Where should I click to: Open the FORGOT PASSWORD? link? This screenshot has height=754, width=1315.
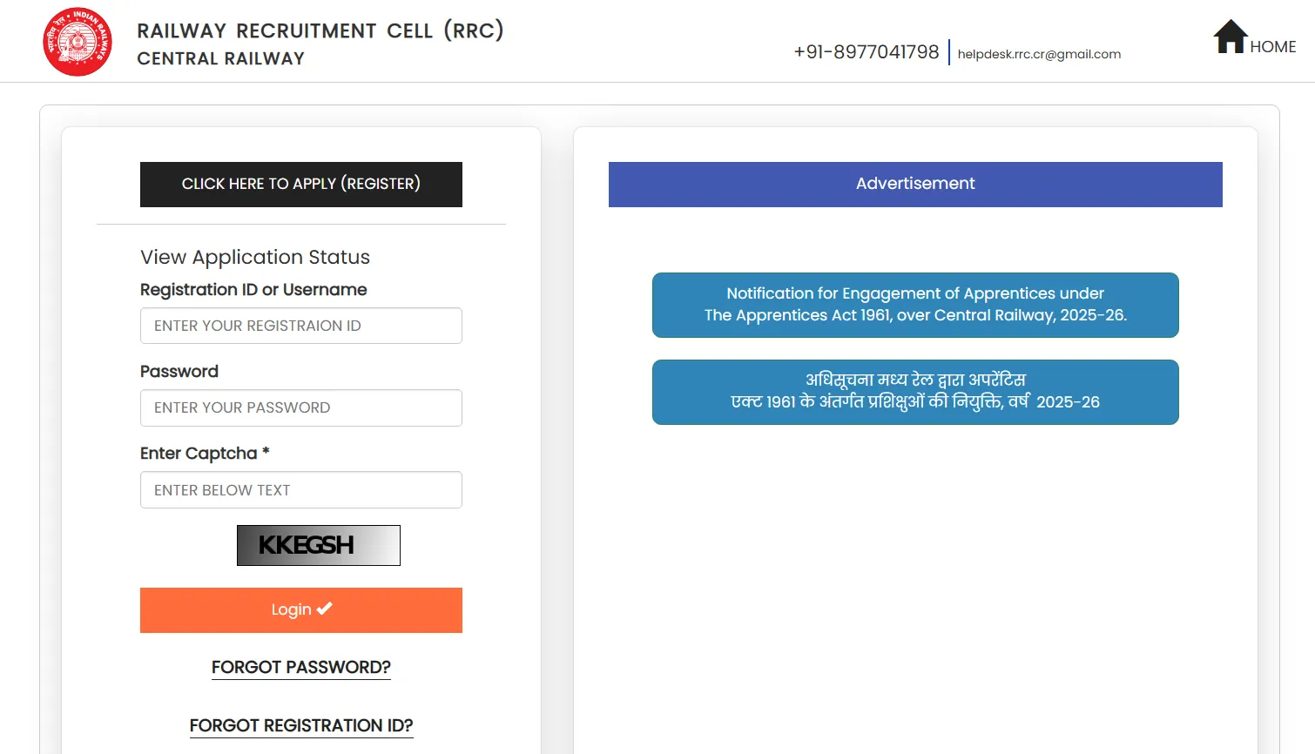coord(301,667)
